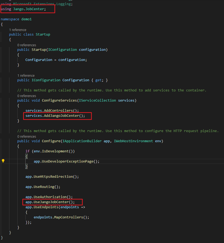Click the comment about adding services to container
The image size is (224, 243).
tap(112, 90)
